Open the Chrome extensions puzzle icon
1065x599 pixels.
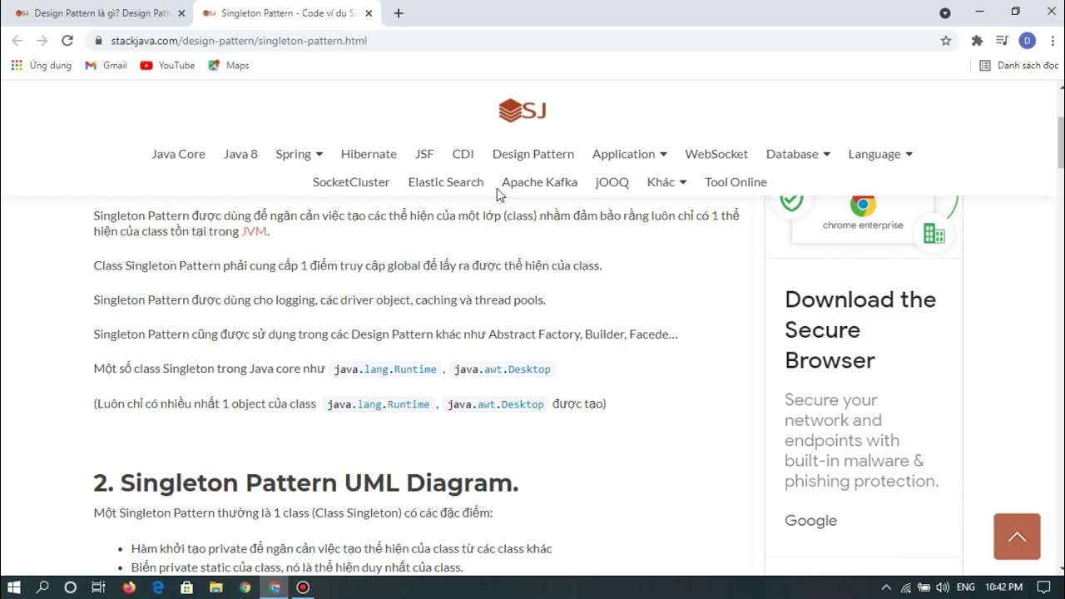(x=978, y=40)
